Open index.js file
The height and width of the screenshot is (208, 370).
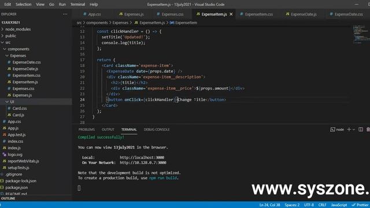click(14, 148)
